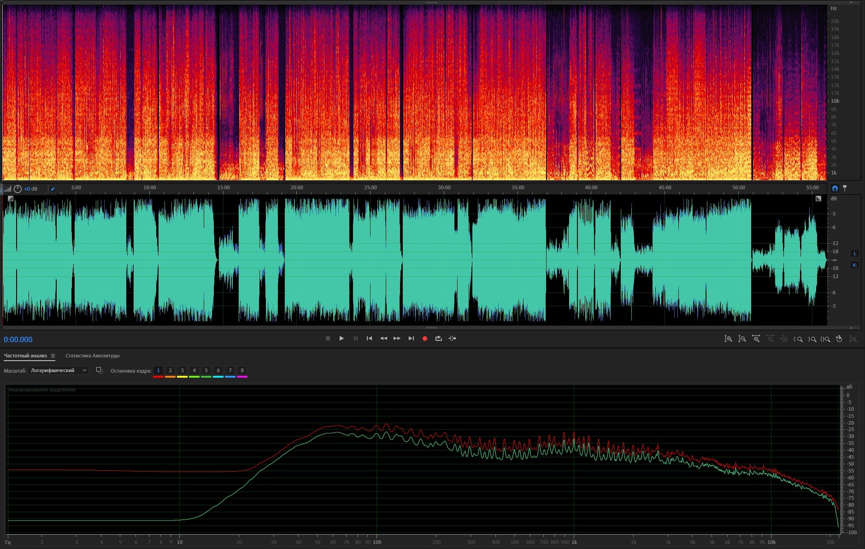Click the marker pin icon at timeline end
Viewport: 865px width, 549px height.
point(845,188)
